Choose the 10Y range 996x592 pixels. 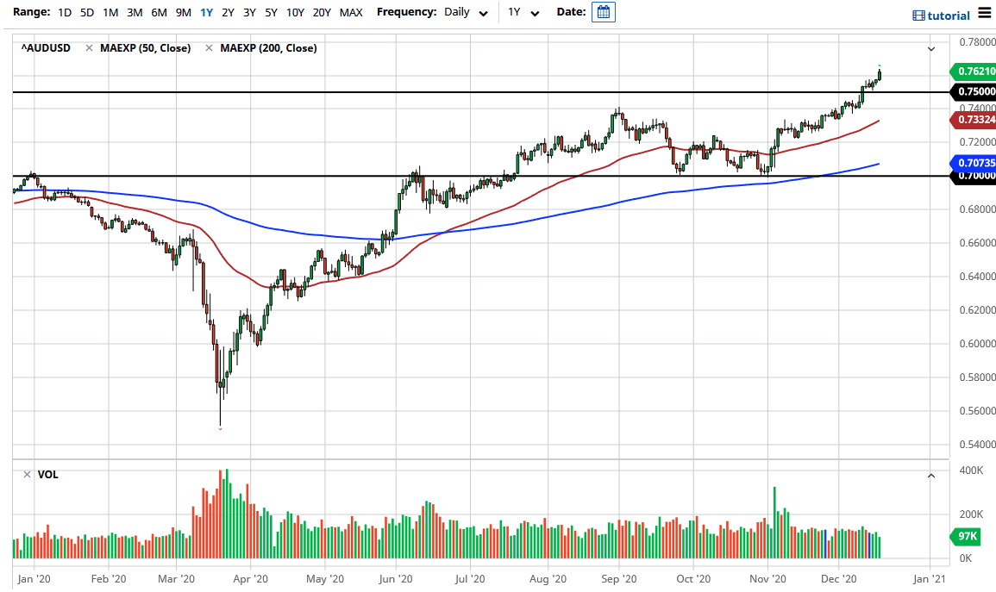click(x=294, y=12)
